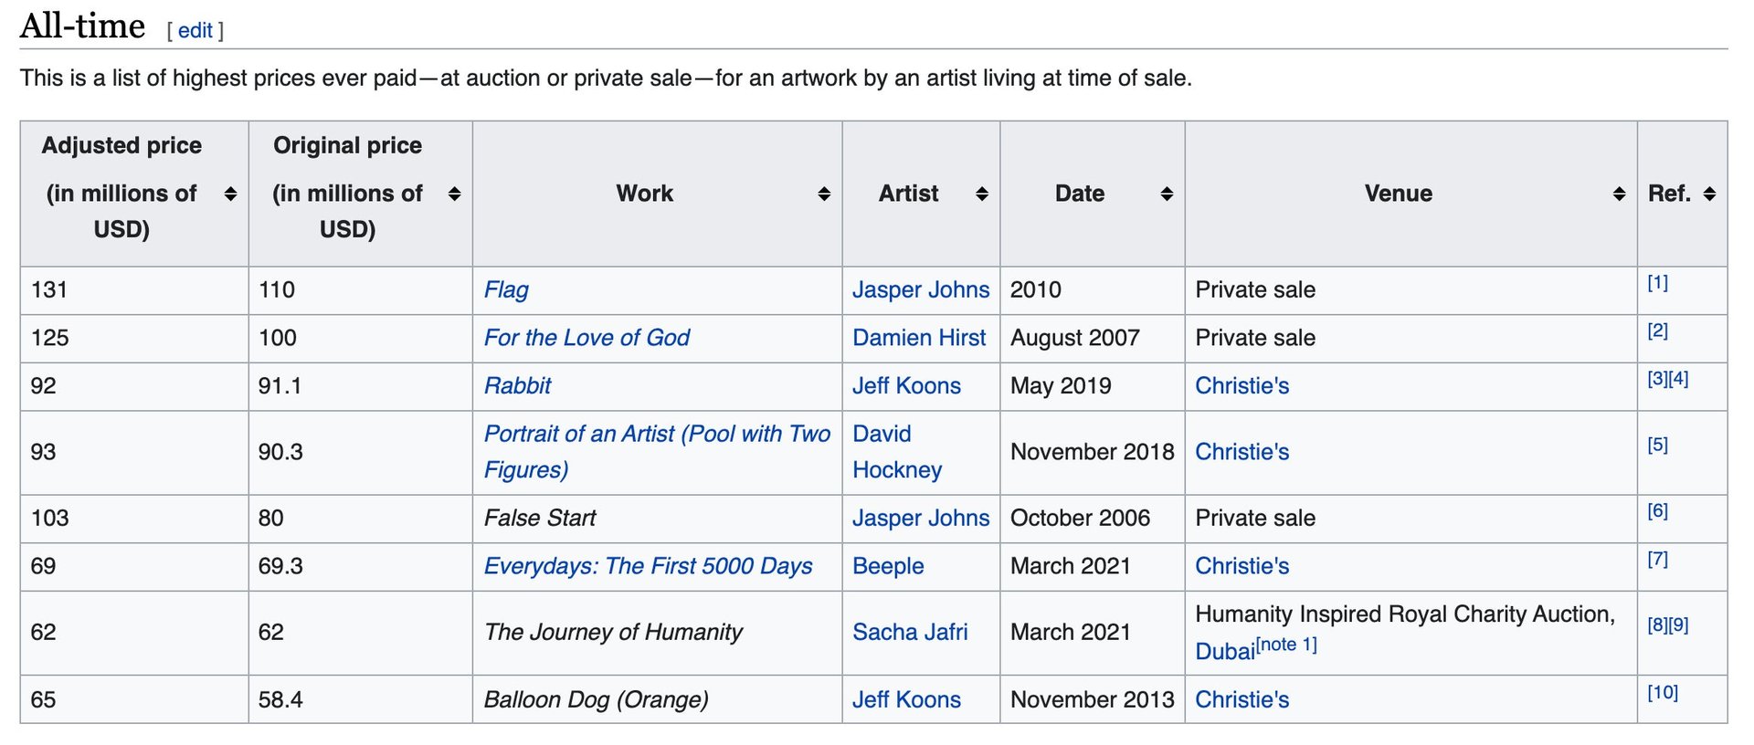
Task: Visit Damien Hirst's page
Action: pyautogui.click(x=919, y=338)
